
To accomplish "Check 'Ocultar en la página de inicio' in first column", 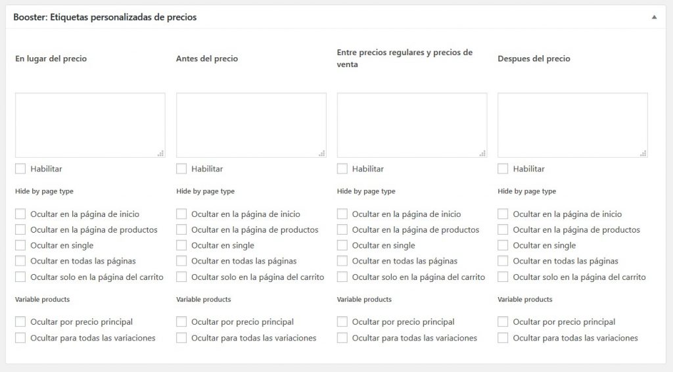I will [20, 214].
